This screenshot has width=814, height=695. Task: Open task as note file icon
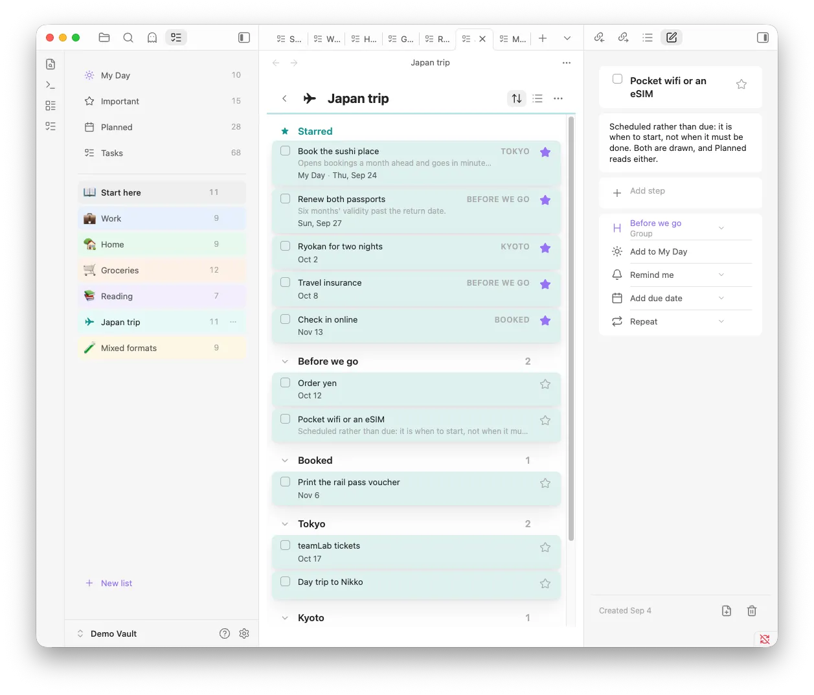[x=727, y=611]
